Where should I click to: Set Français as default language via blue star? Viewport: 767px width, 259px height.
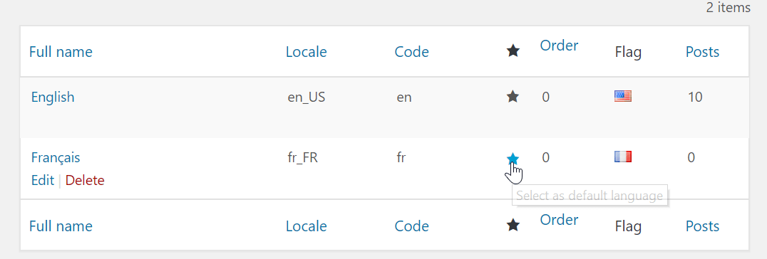pos(513,159)
